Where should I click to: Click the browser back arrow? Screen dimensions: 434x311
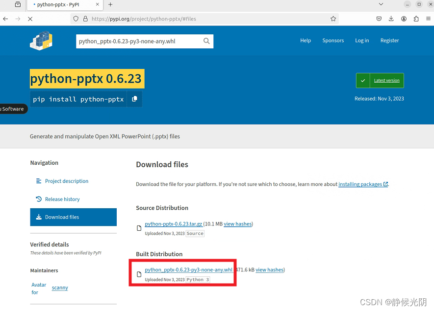click(5, 19)
